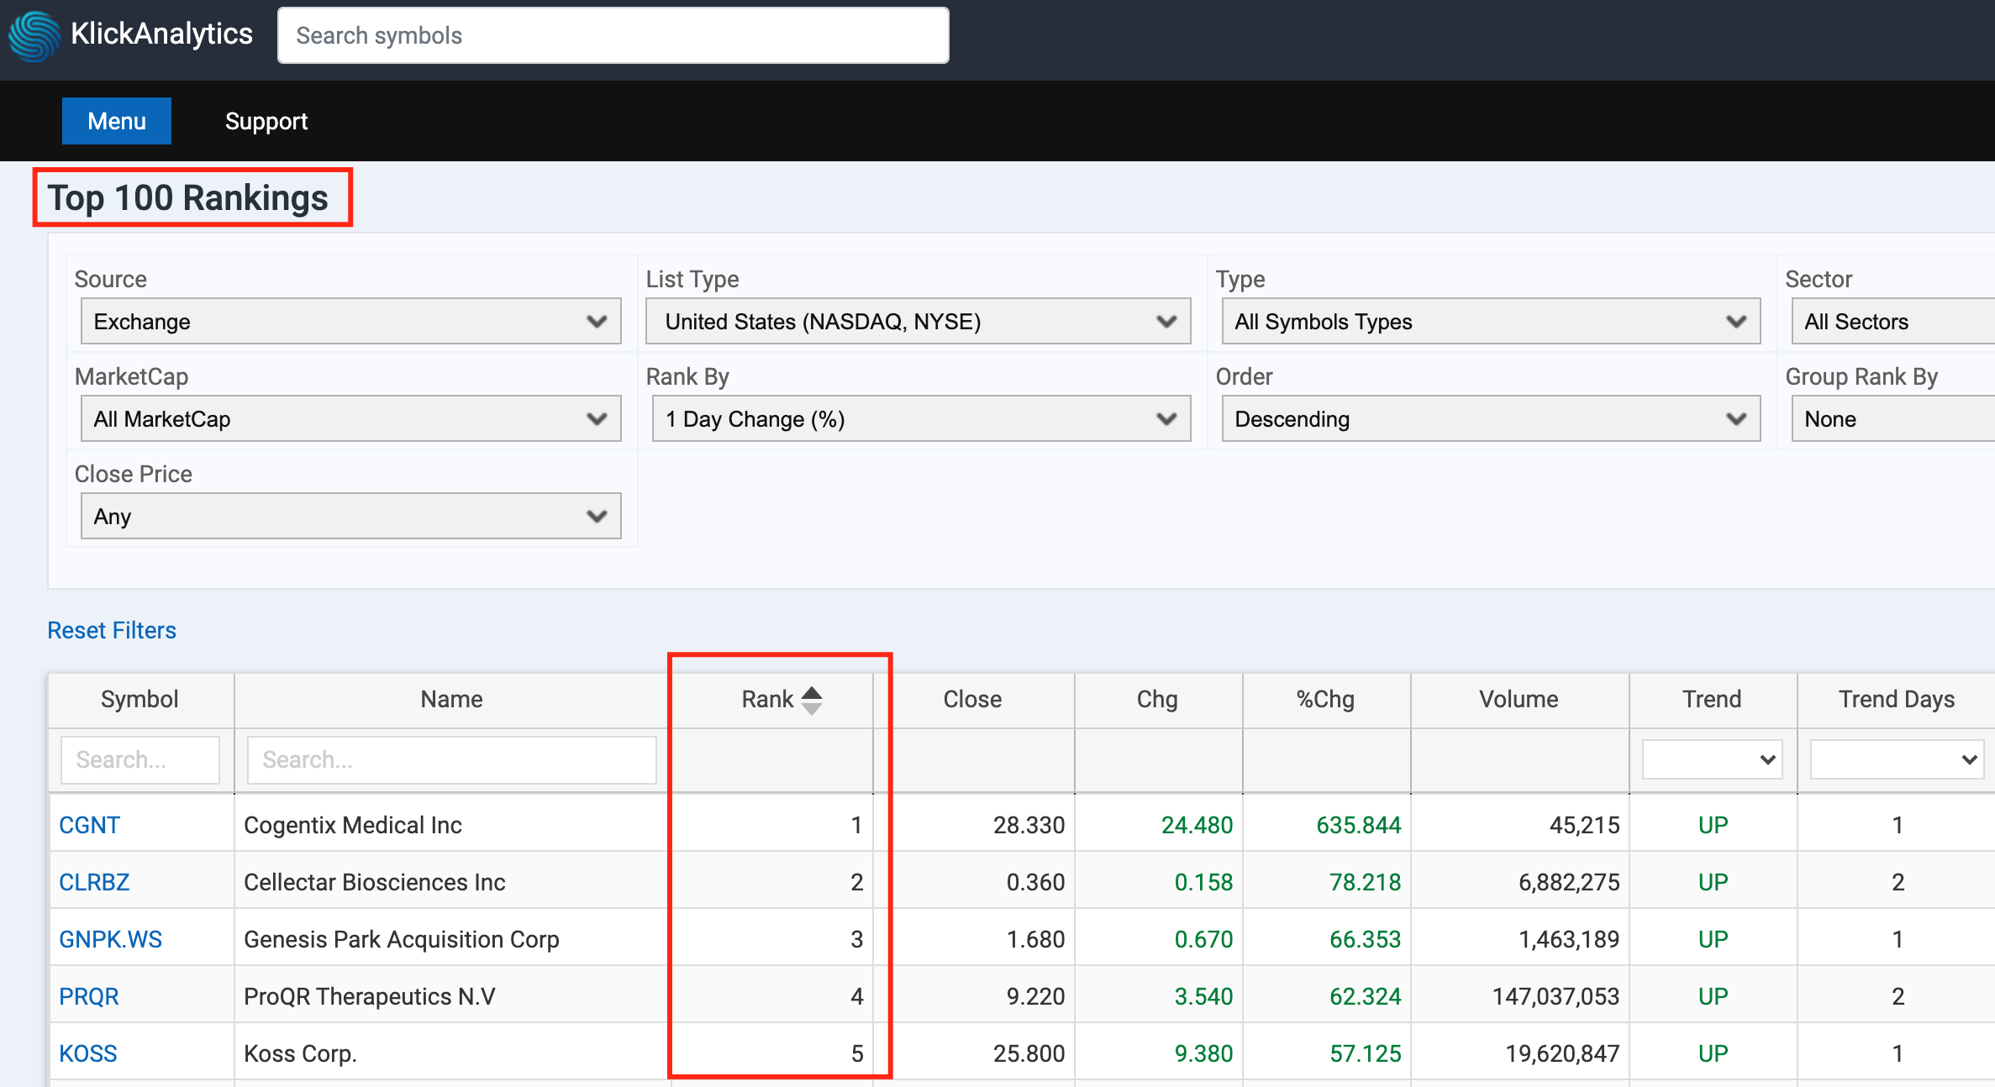
Task: Click the 78.218 percent change value
Action: [1366, 882]
